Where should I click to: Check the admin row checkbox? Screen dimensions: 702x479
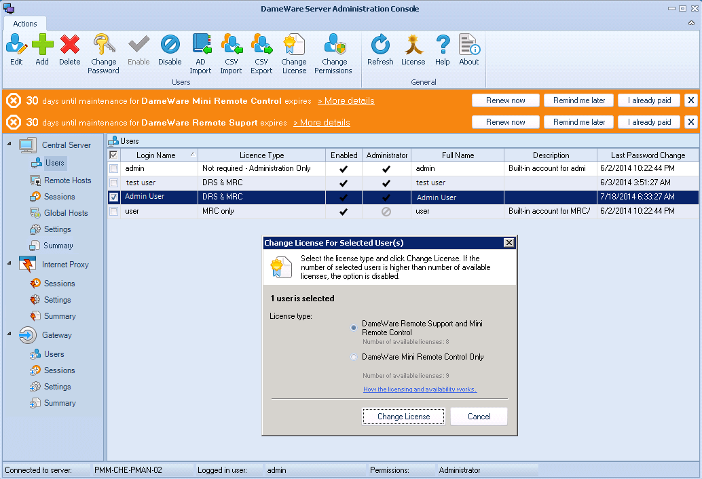[113, 169]
